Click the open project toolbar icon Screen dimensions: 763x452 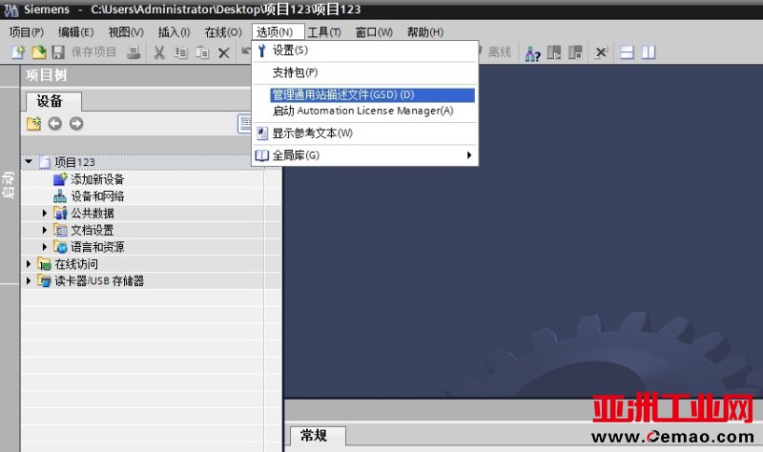[38, 52]
